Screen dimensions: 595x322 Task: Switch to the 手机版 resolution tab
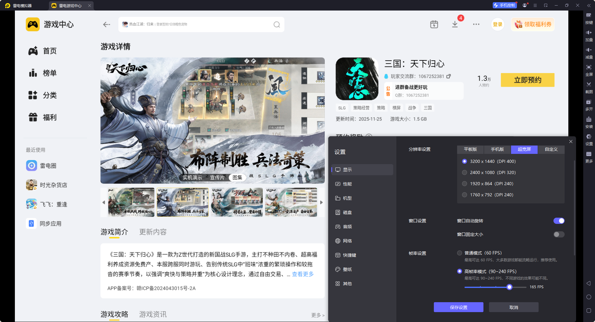497,150
